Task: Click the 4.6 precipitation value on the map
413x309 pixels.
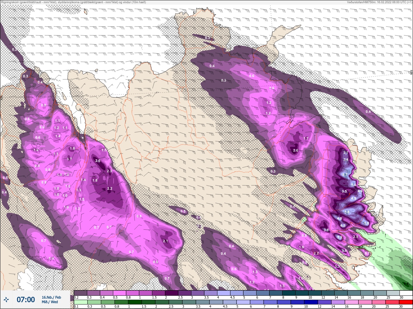Action: coord(360,191)
